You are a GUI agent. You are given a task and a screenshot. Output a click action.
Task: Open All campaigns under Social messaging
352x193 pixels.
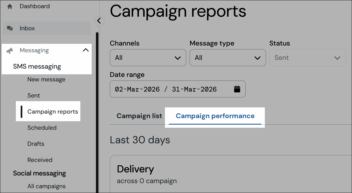[x=46, y=186]
